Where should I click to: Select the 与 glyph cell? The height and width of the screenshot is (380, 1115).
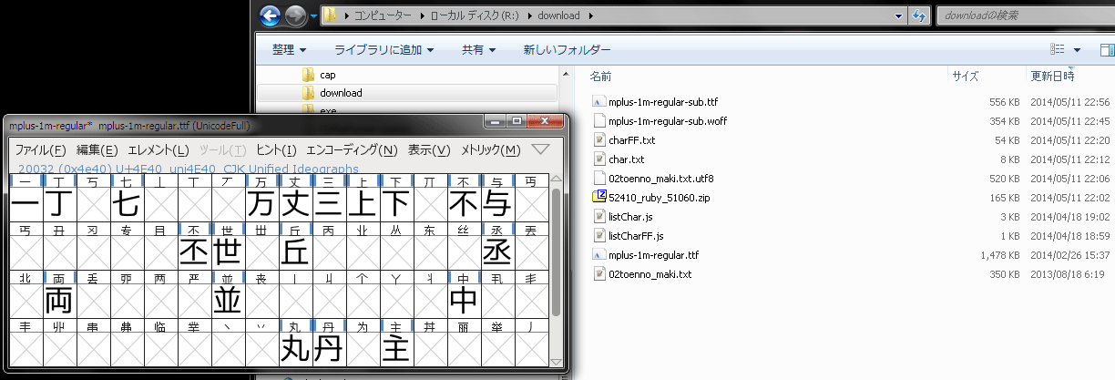pos(497,203)
